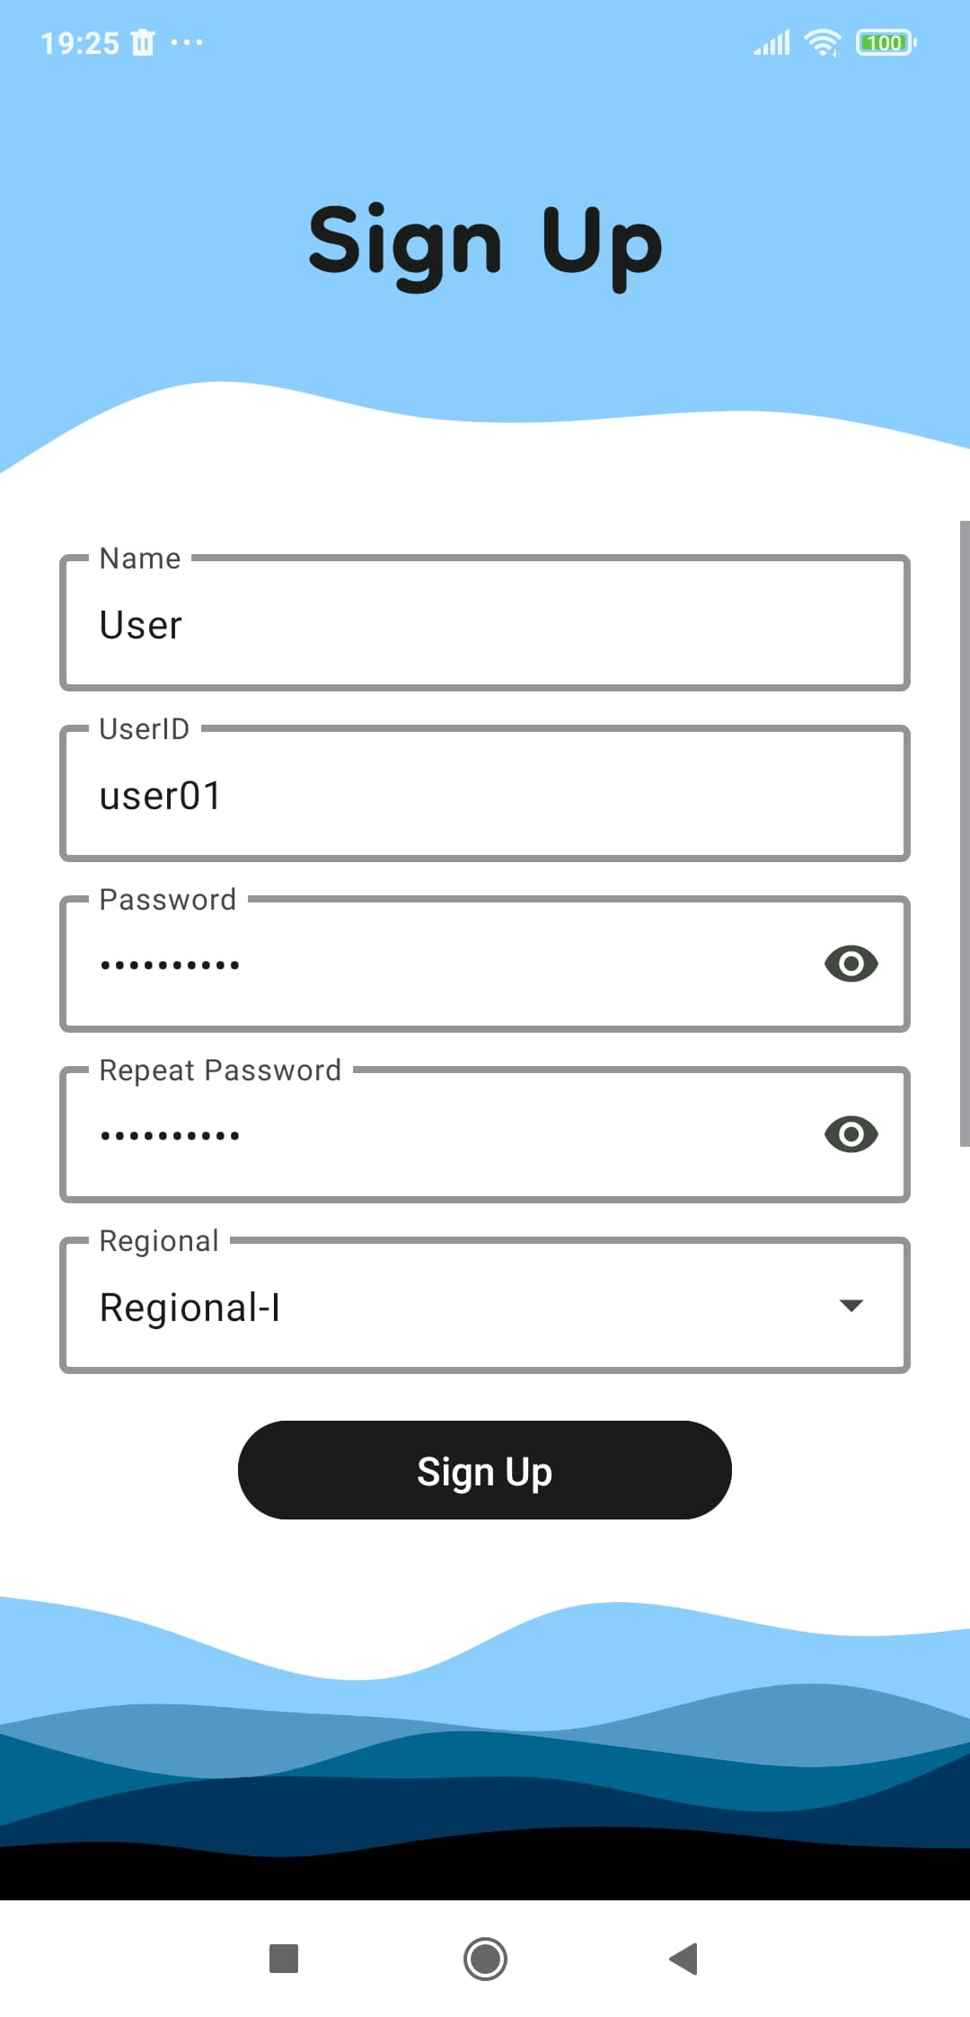Tap the Sign Up page heading
Viewport: 970px width, 2017px height.
[485, 243]
